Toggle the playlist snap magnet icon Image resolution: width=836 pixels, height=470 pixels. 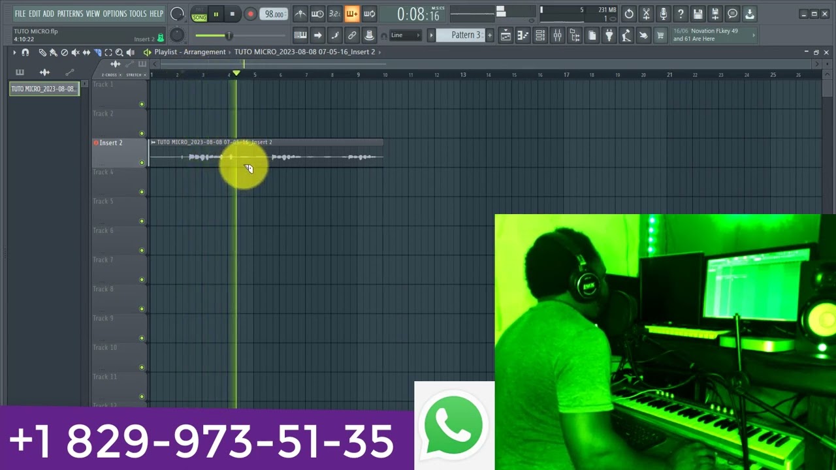tap(25, 52)
